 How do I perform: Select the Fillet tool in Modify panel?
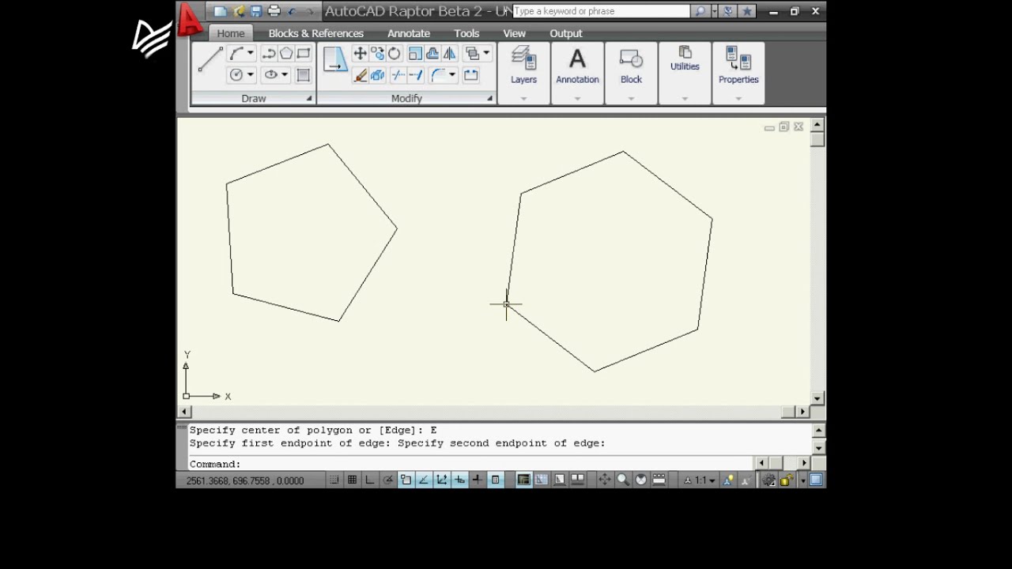437,75
